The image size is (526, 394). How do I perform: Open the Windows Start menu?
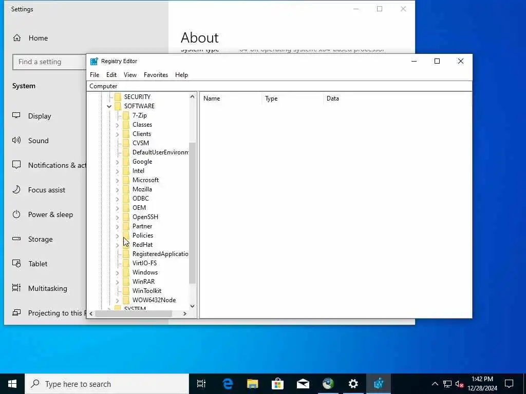[x=12, y=384]
